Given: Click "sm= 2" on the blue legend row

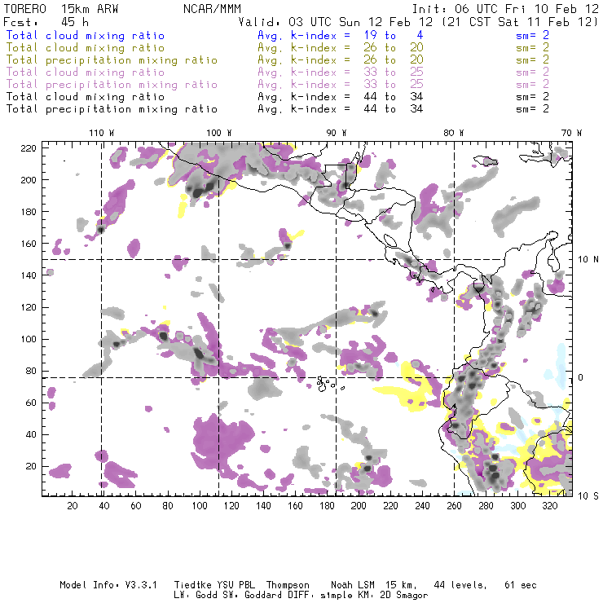Looking at the screenshot, I should click(x=533, y=35).
